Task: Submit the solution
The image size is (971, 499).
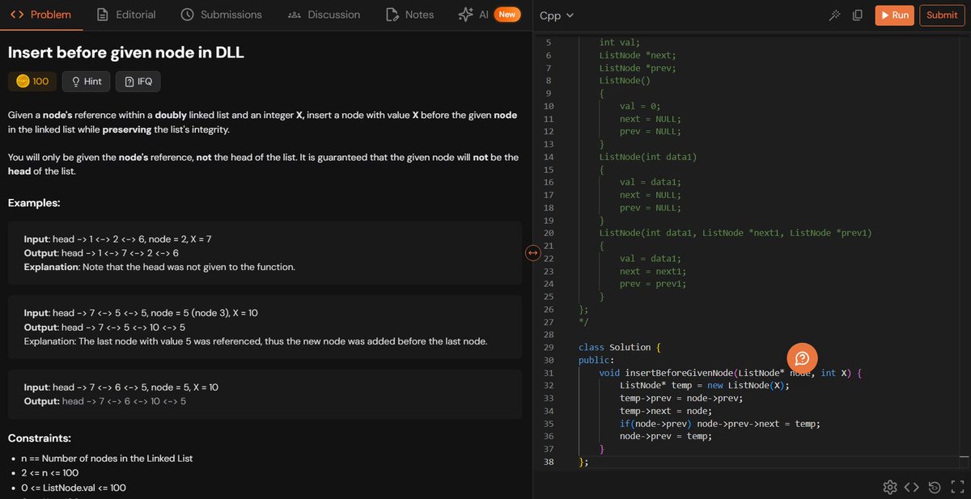Action: pos(942,15)
